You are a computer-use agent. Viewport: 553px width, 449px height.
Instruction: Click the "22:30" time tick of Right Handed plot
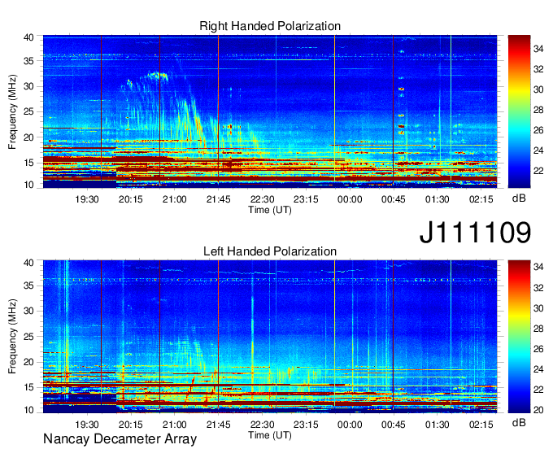click(262, 199)
